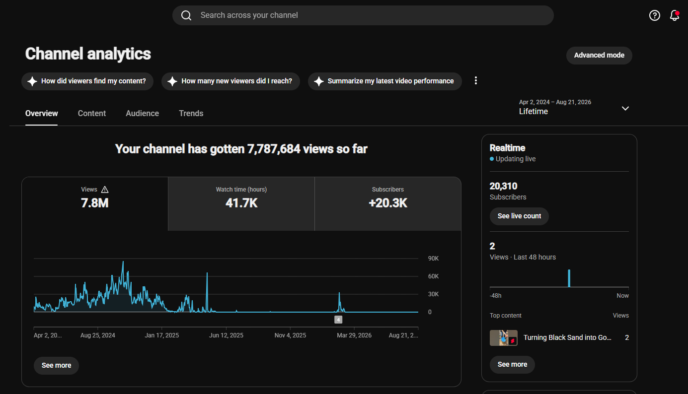Select the Watch time (hours) metric card
Viewport: 688px width, 394px height.
click(x=241, y=204)
